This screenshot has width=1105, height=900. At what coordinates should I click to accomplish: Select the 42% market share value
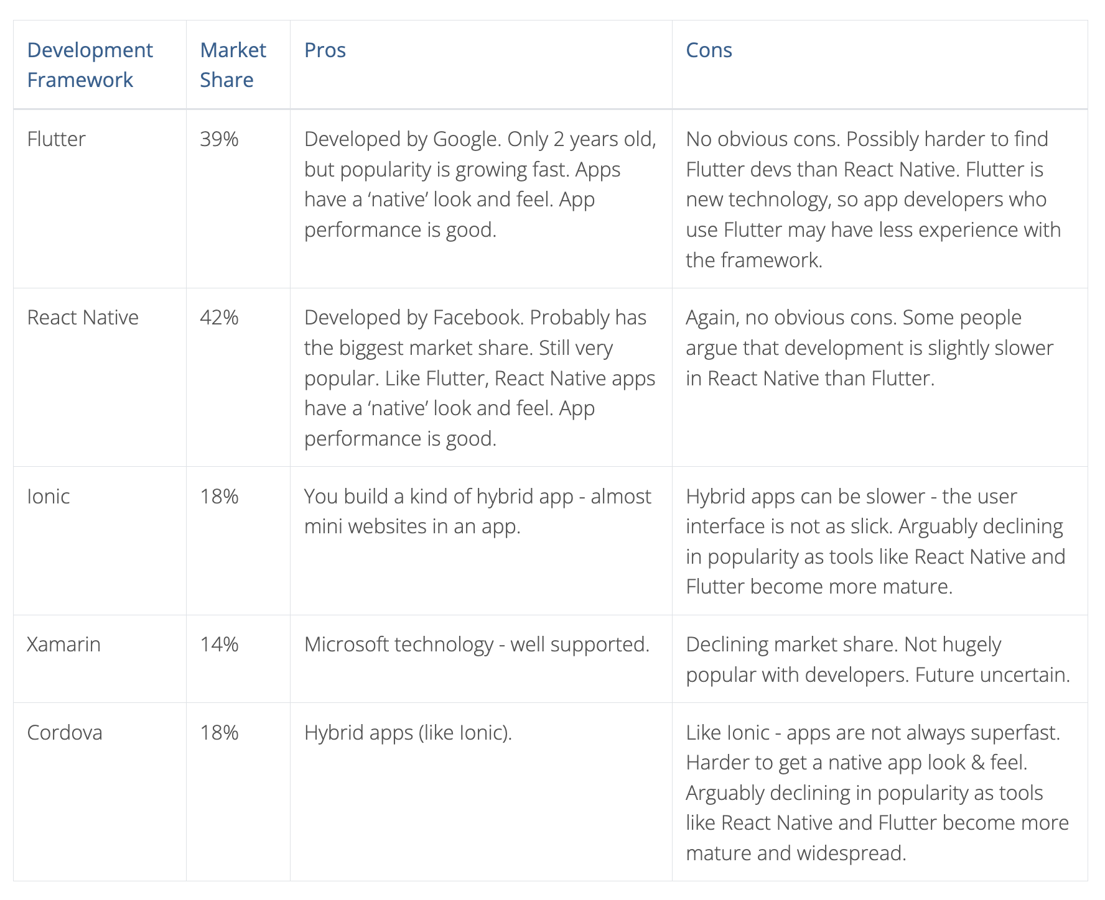point(219,318)
